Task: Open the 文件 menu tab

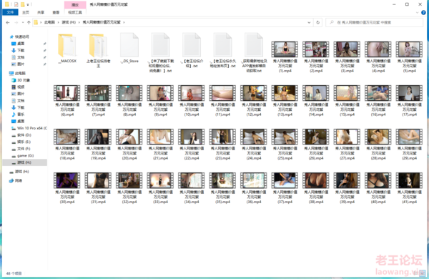Action: click(10, 12)
